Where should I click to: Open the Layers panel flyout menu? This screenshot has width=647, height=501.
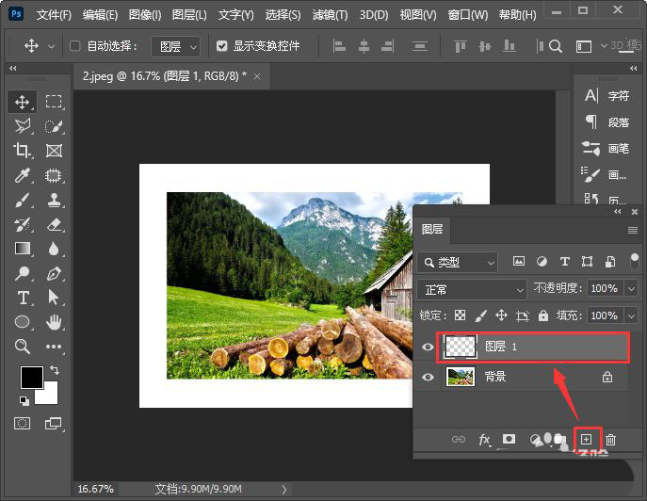point(633,230)
